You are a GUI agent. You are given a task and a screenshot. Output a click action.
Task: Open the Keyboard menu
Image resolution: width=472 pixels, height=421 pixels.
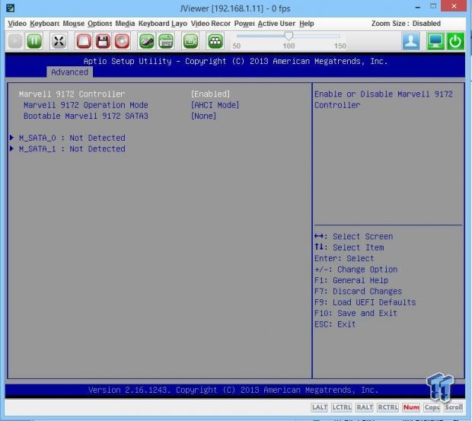pos(45,24)
